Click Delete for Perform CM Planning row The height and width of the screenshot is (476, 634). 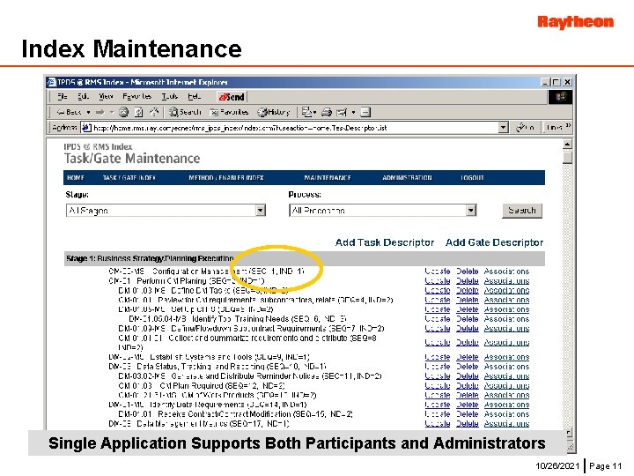pyautogui.click(x=468, y=280)
